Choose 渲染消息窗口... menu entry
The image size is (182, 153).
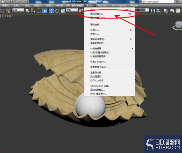pyautogui.click(x=110, y=90)
